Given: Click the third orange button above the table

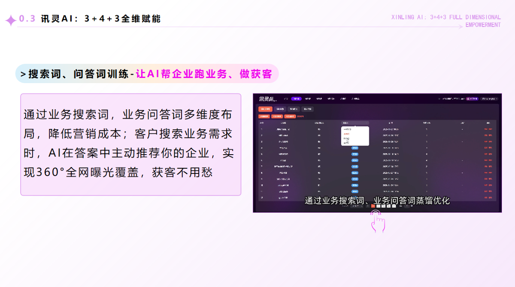Looking at the screenshot, I should coord(290,116).
